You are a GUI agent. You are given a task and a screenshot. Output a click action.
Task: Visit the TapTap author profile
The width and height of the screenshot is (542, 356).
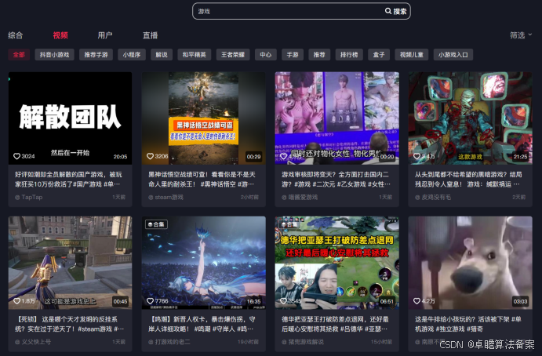pos(29,197)
